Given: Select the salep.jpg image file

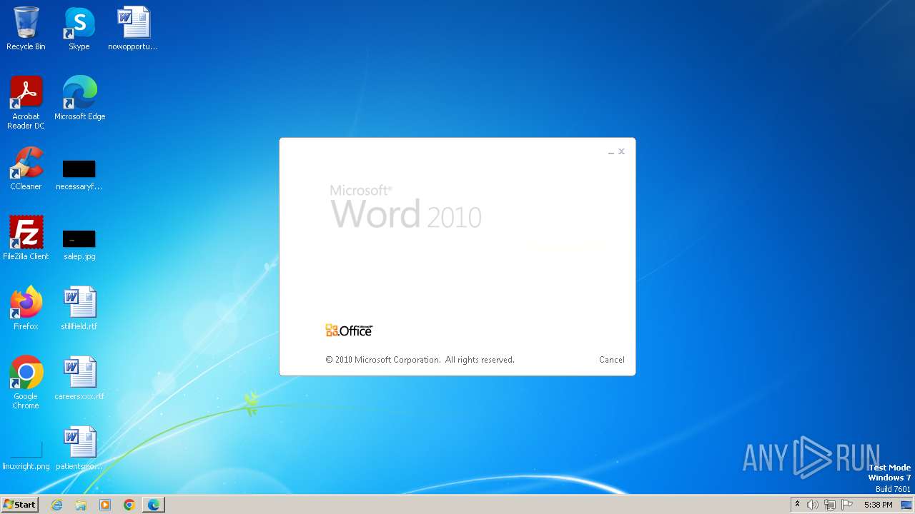Looking at the screenshot, I should pyautogui.click(x=79, y=246).
